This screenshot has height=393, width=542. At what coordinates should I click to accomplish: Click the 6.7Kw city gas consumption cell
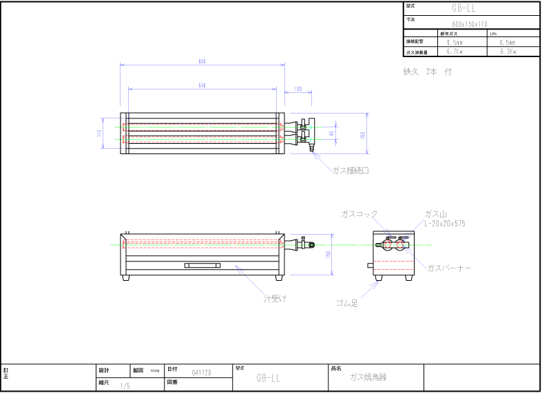[454, 52]
